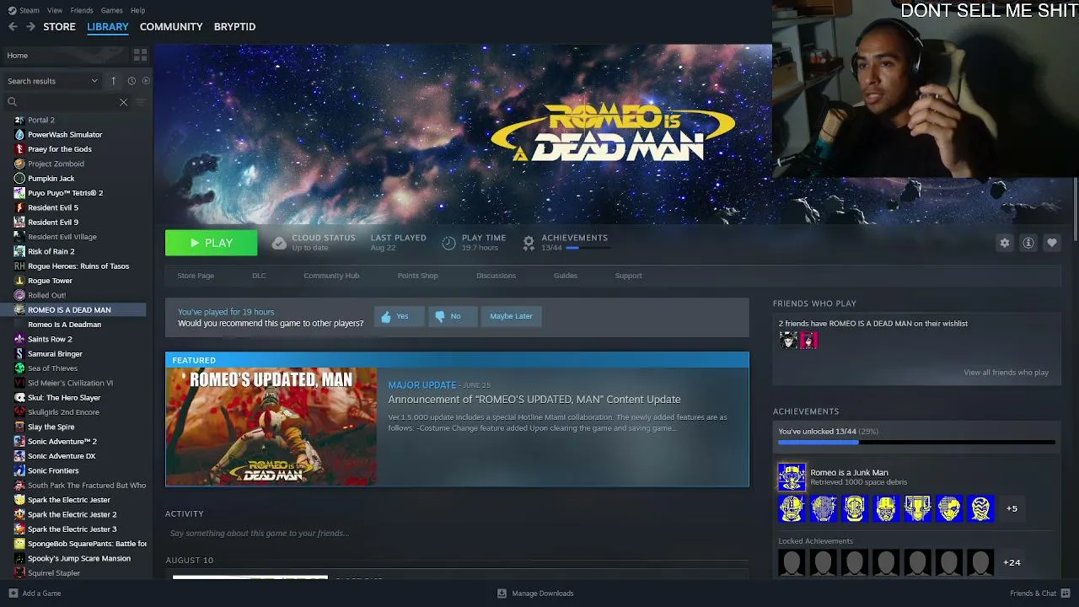Toggle the ready-to-play filter icon

click(x=146, y=81)
